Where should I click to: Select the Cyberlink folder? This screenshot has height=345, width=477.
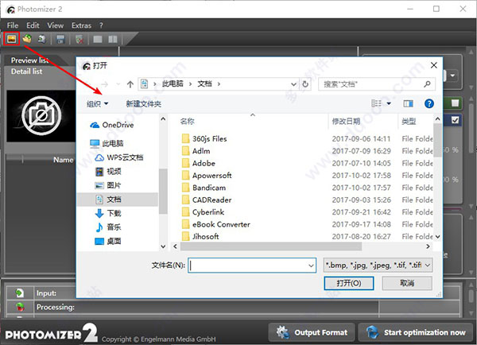[204, 211]
